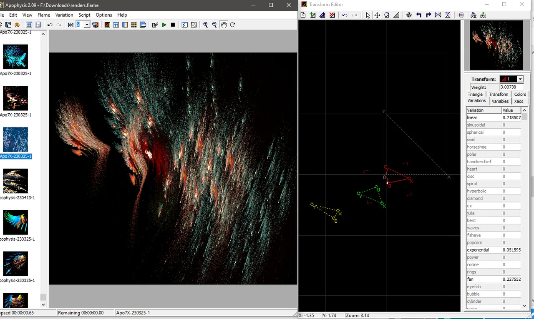Open the script editor icon
This screenshot has height=319, width=534.
point(155,25)
